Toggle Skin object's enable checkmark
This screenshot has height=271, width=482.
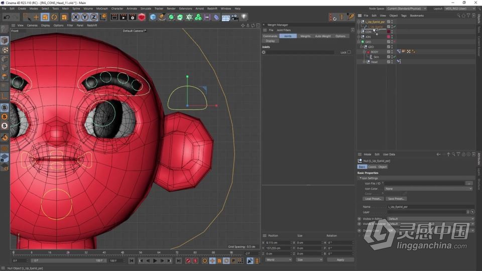point(395,57)
